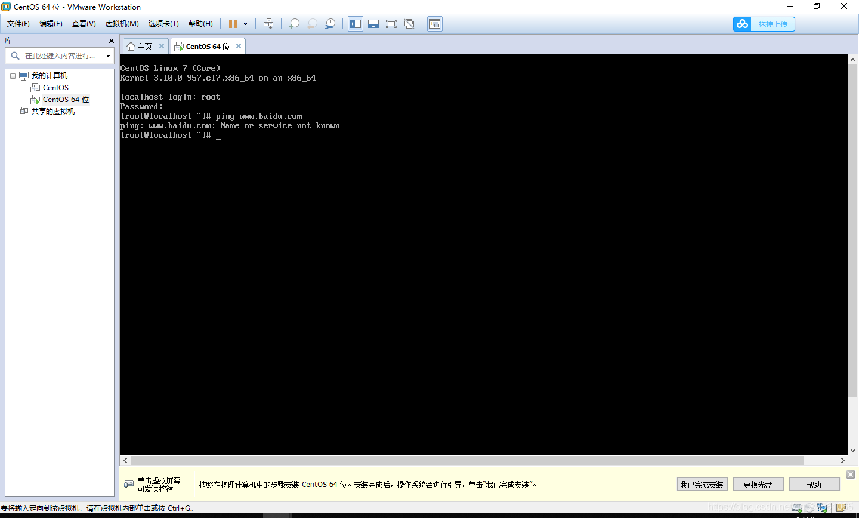The width and height of the screenshot is (859, 518).
Task: Click the 拖拽上传 cloud upload button
Action: (x=764, y=24)
